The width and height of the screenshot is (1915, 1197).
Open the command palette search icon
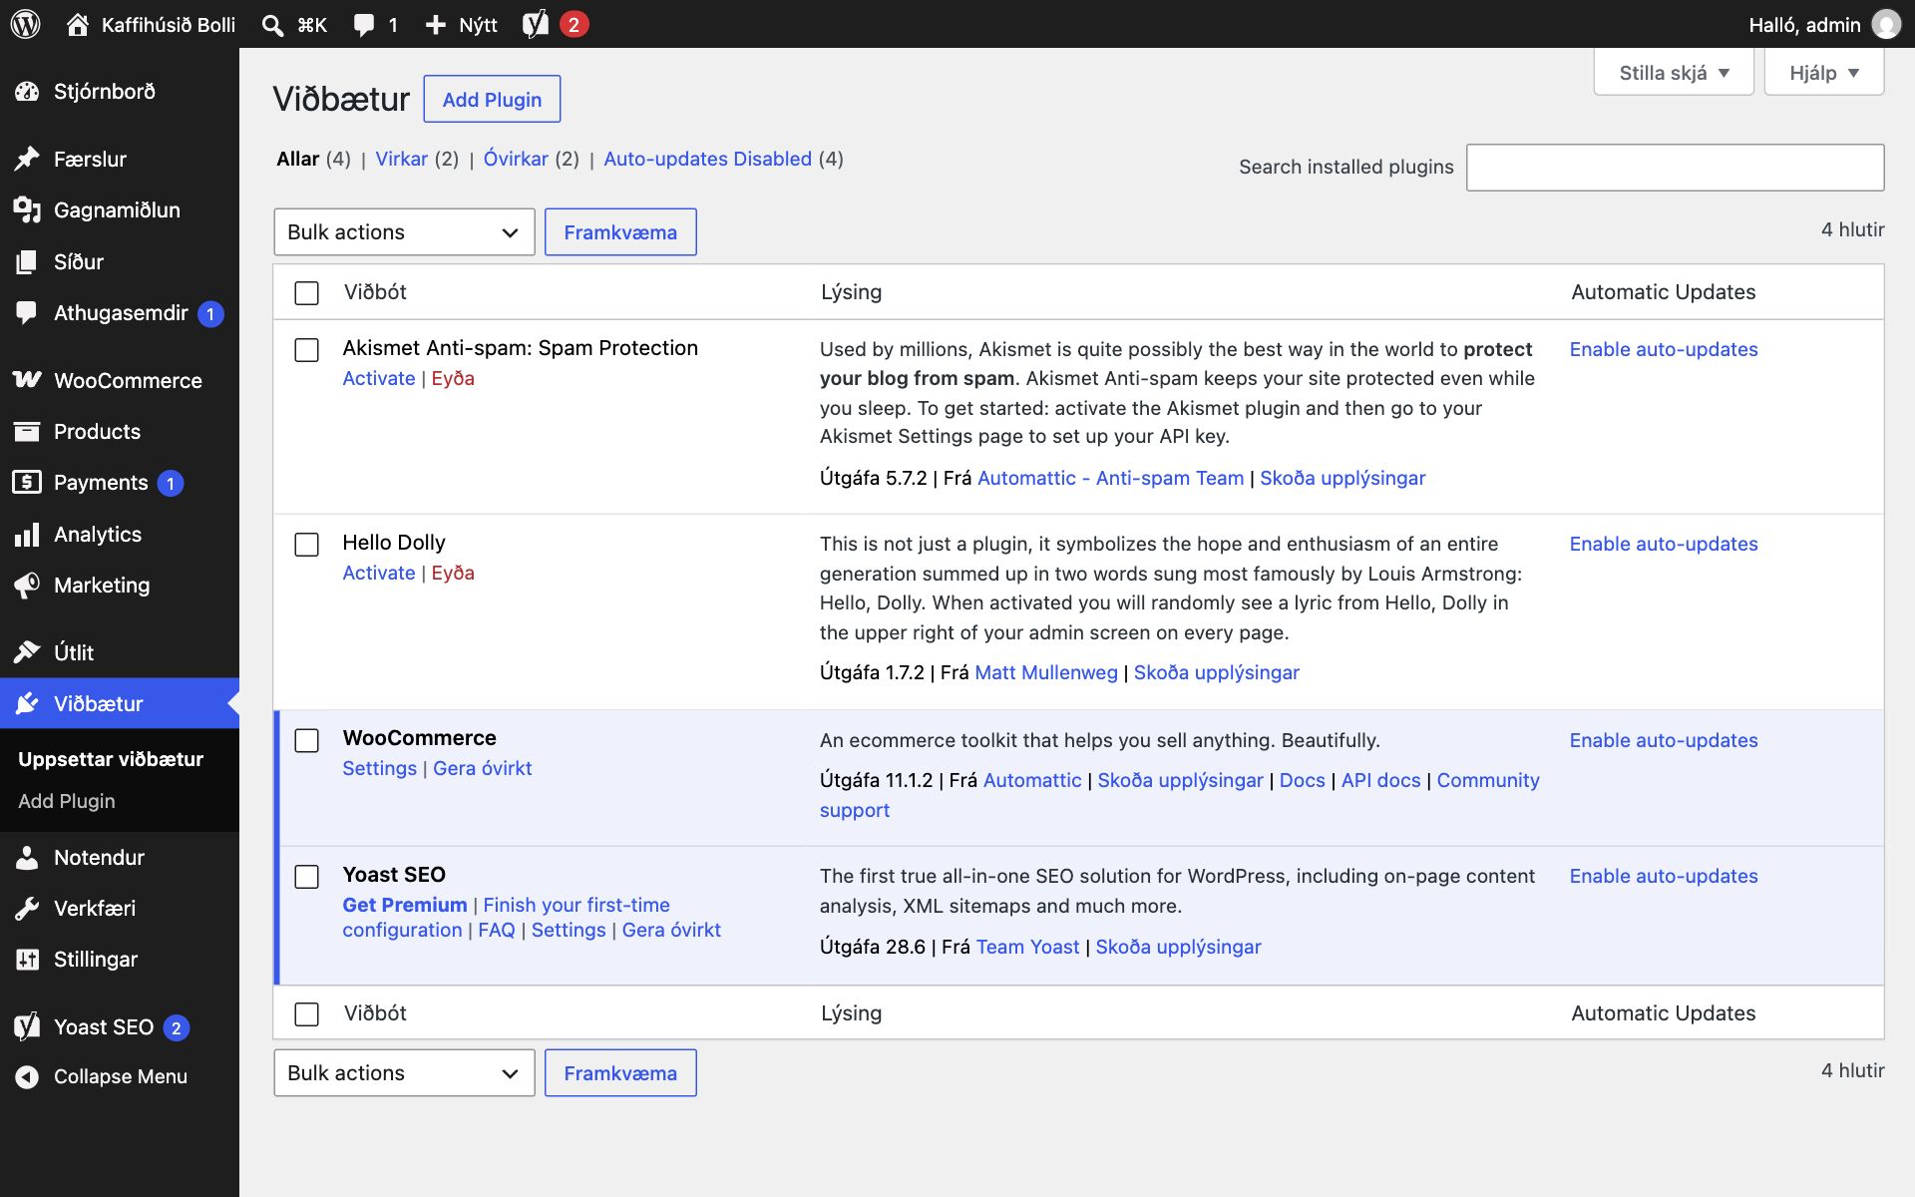tap(272, 25)
